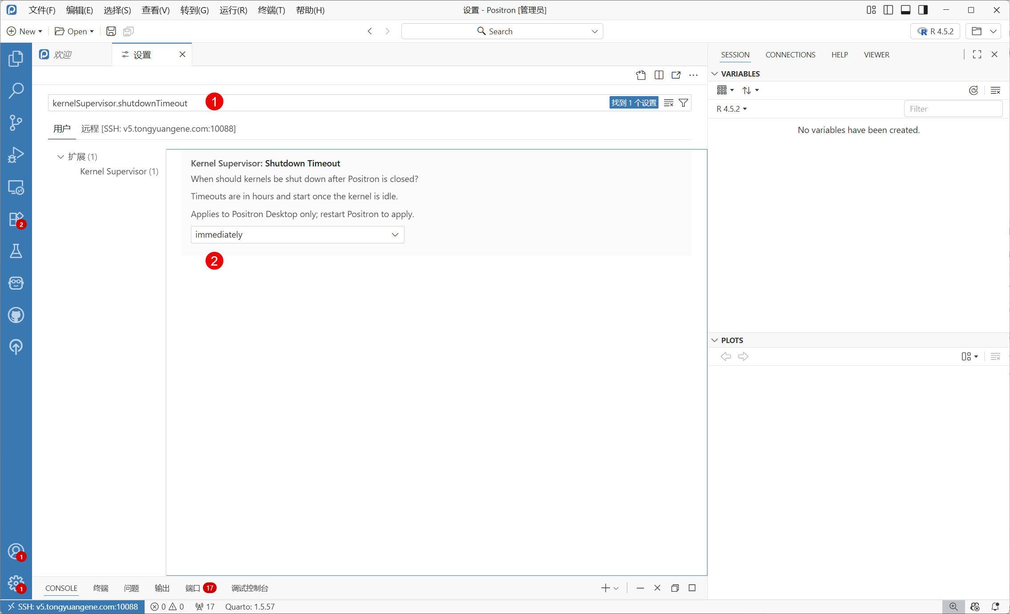Open Settings JSON file icon

(x=641, y=75)
